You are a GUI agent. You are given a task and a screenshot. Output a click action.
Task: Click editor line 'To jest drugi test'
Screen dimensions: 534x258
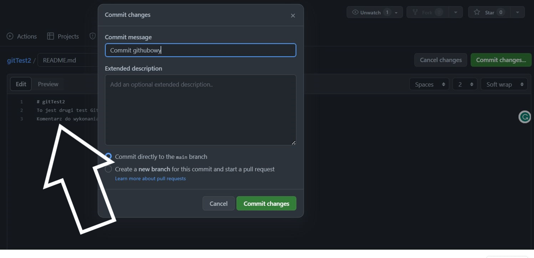tap(67, 110)
